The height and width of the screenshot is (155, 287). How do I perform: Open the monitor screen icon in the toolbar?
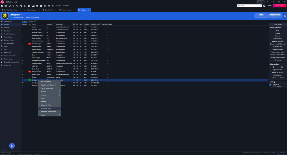pos(9,6)
